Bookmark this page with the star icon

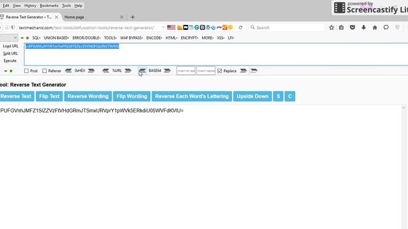tap(331, 27)
